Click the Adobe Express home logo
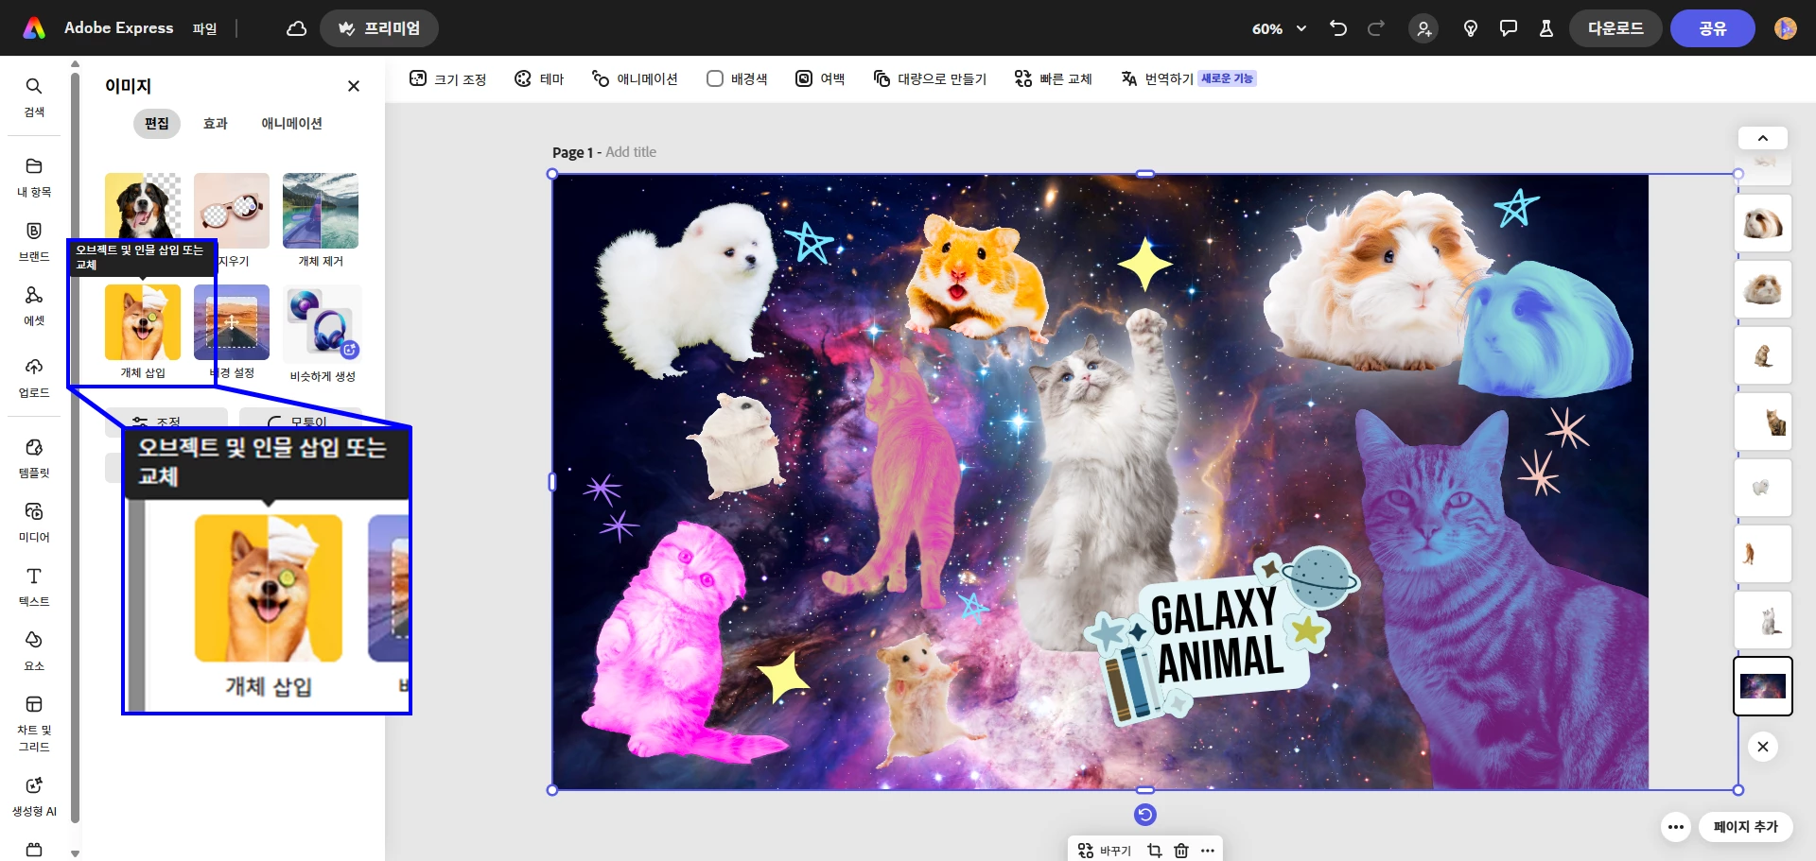 point(34,28)
